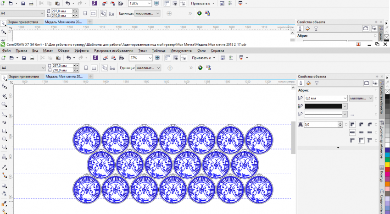Viewport: 390px width, 214px height.
Task: Open the 37% zoom level dropdown
Action: 150,58
